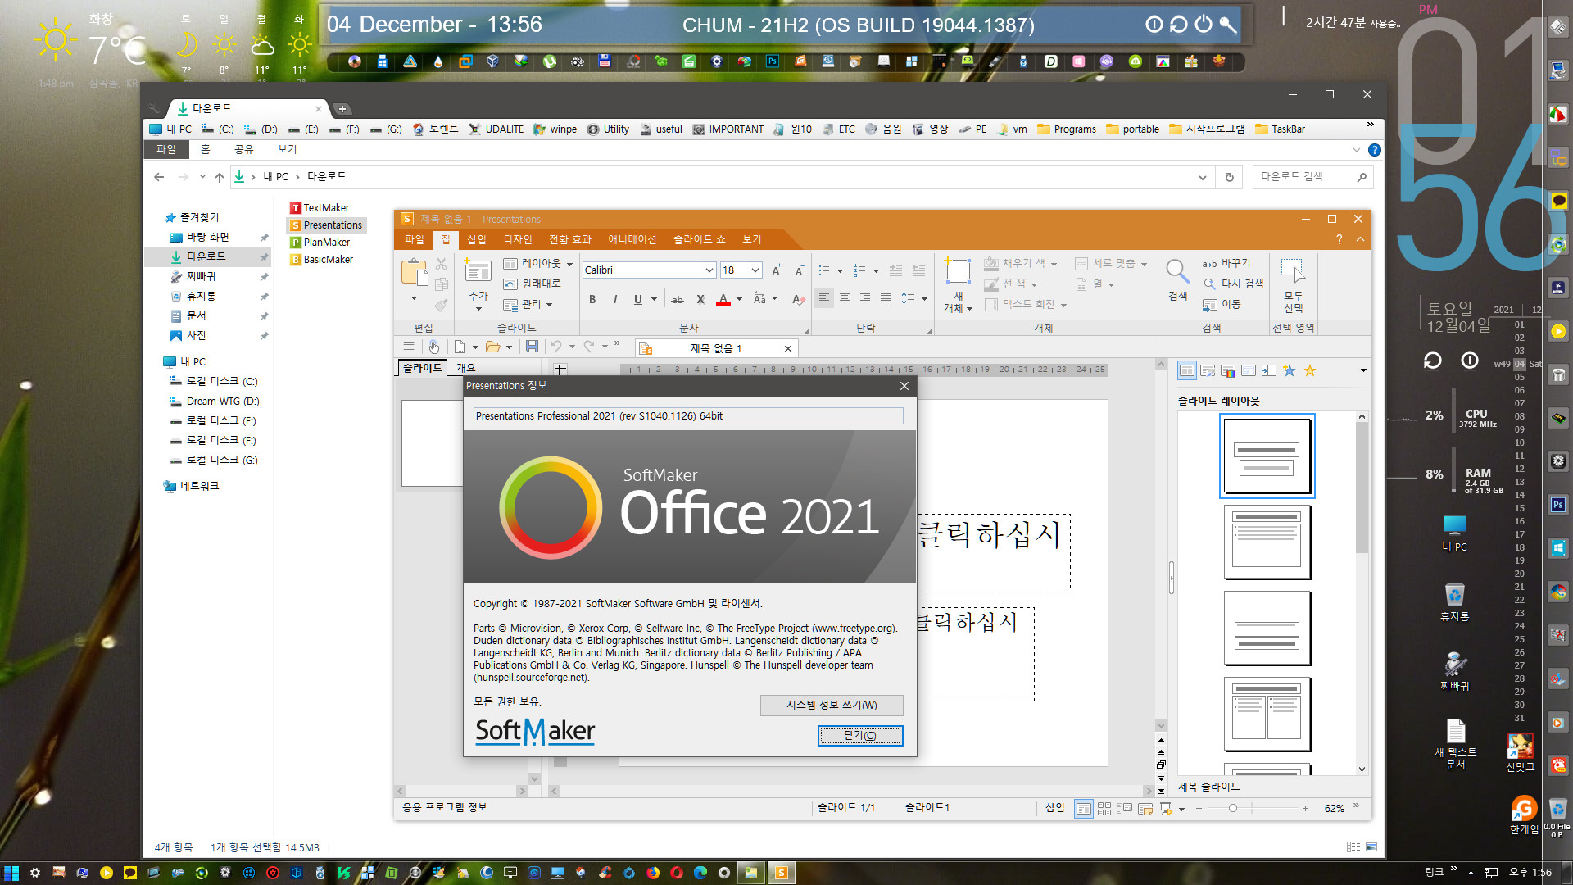Switch to the Design (디자인) ribbon tab

(518, 239)
